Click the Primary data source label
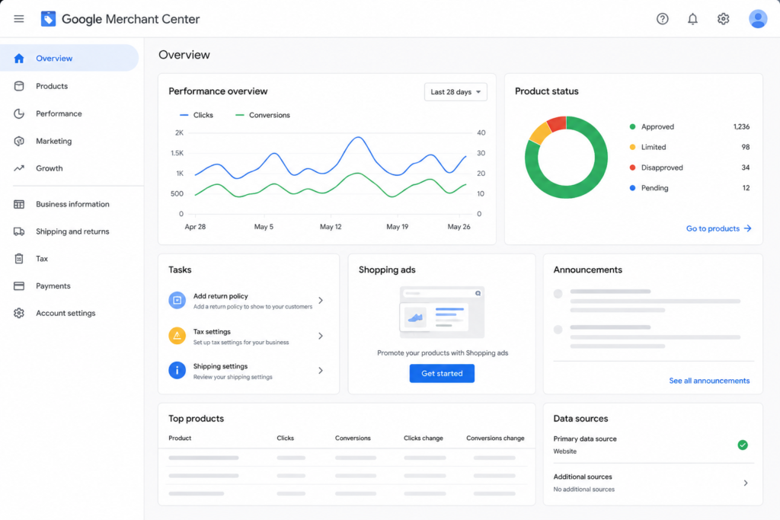This screenshot has width=780, height=520. point(585,439)
